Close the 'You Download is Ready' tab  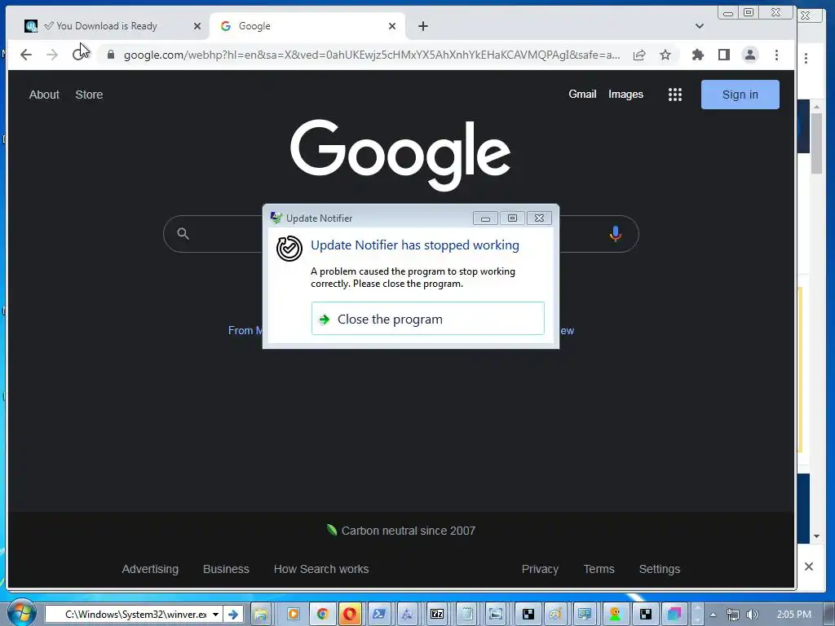pos(197,26)
